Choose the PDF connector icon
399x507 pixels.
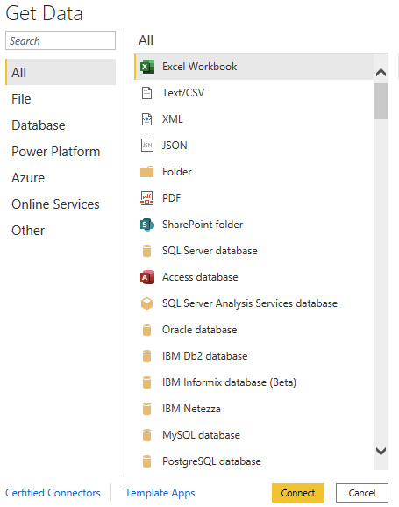(x=146, y=198)
